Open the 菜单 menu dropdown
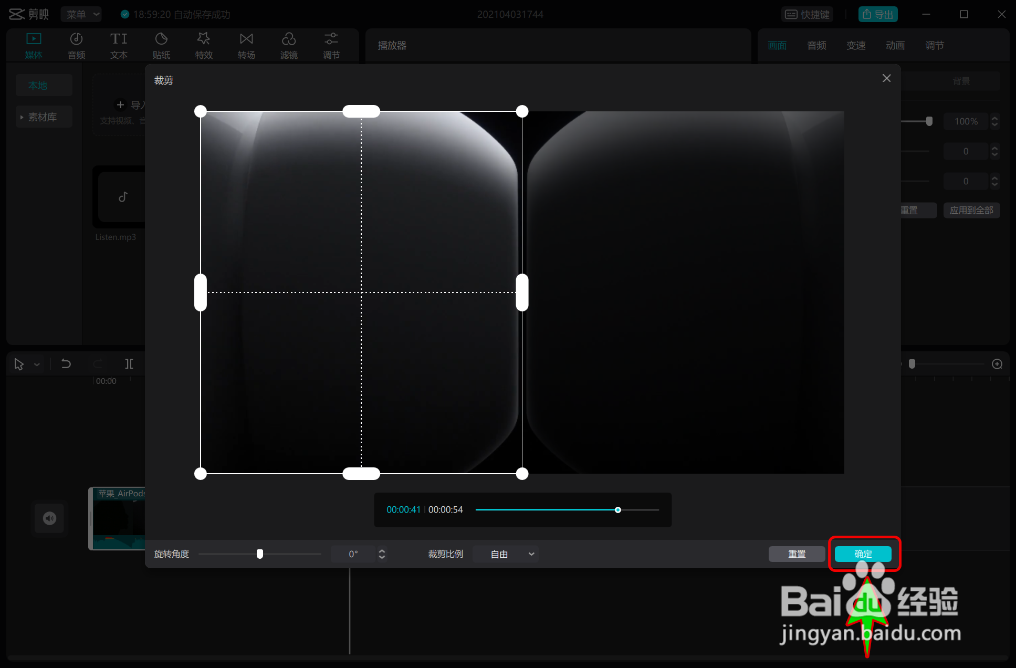The height and width of the screenshot is (668, 1016). 81,14
